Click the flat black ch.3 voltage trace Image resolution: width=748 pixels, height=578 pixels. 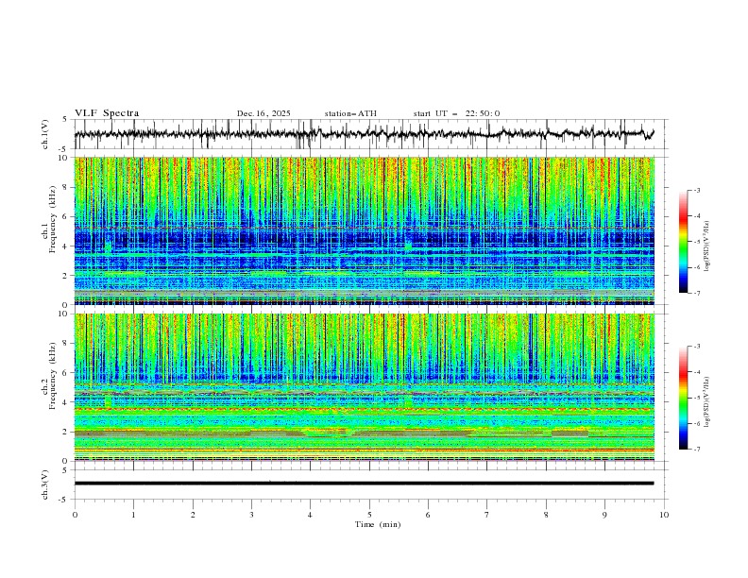[x=364, y=484]
